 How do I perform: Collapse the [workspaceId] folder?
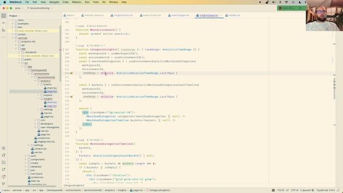(26, 70)
